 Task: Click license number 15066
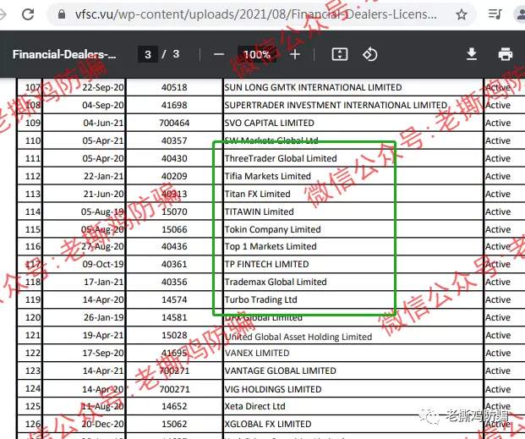coord(174,229)
